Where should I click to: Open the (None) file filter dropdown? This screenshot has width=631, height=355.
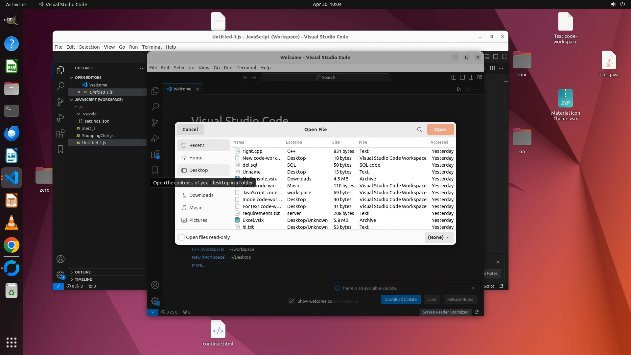point(439,237)
